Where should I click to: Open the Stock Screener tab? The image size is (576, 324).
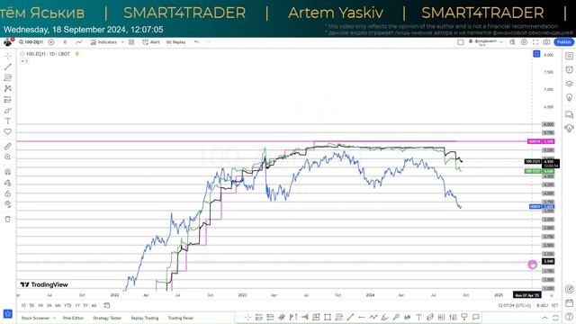click(35, 318)
